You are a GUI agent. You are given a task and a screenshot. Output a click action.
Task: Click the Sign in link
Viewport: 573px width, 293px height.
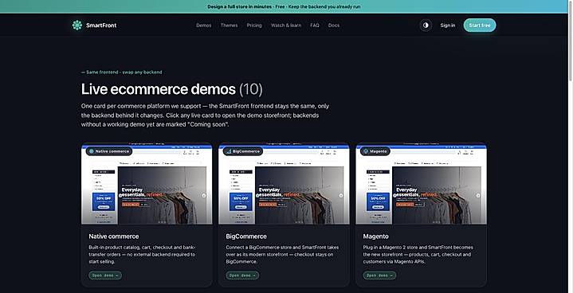pyautogui.click(x=448, y=25)
